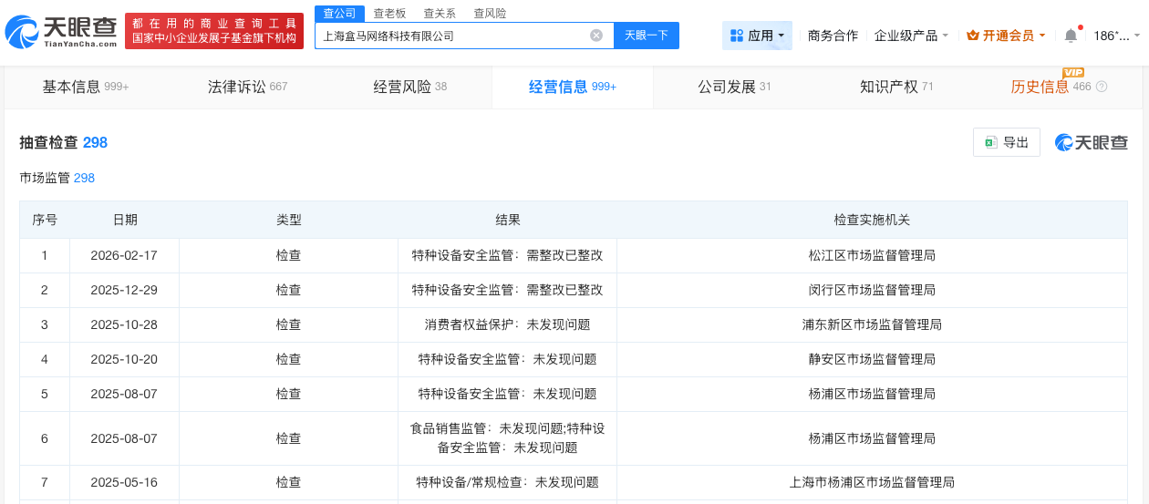Click 序号 column header
Viewport: 1149px width, 504px height.
45,220
